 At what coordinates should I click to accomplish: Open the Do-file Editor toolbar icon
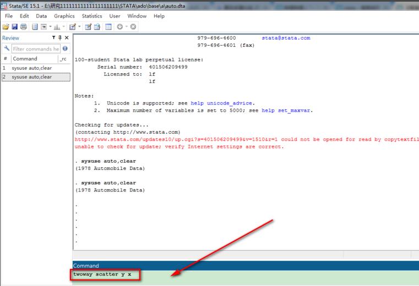point(73,27)
